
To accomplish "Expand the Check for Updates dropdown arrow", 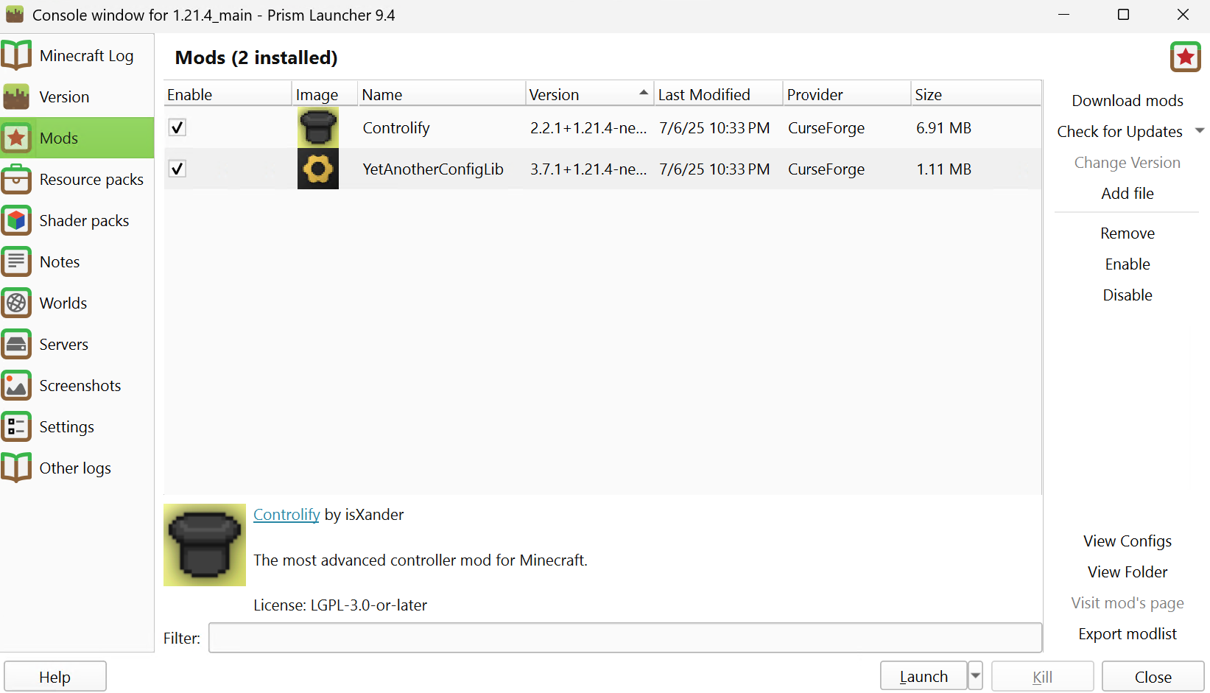I will [1200, 131].
